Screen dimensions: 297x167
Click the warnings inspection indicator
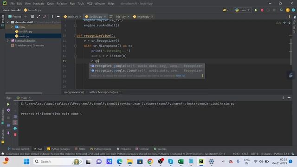(x=278, y=23)
